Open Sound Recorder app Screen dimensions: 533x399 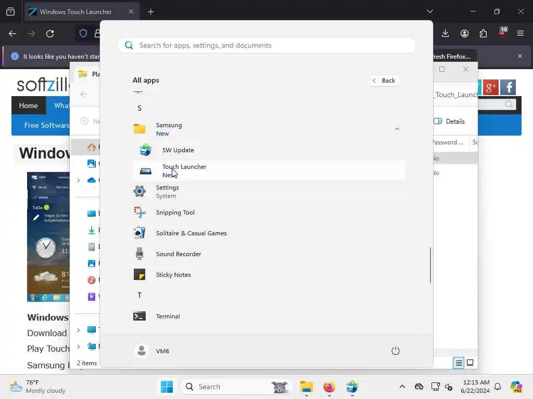(270, 254)
